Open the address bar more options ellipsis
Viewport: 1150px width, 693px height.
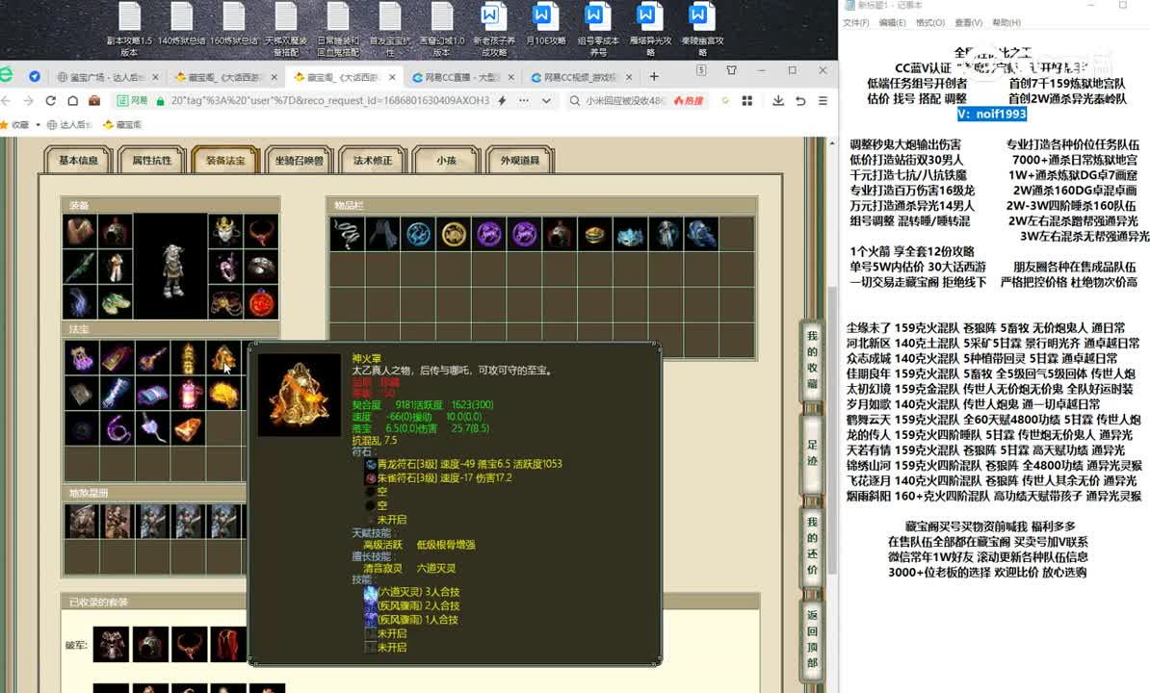(x=524, y=100)
